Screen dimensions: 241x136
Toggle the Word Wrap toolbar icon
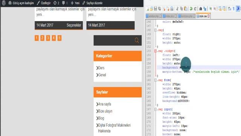tap(229, 9)
